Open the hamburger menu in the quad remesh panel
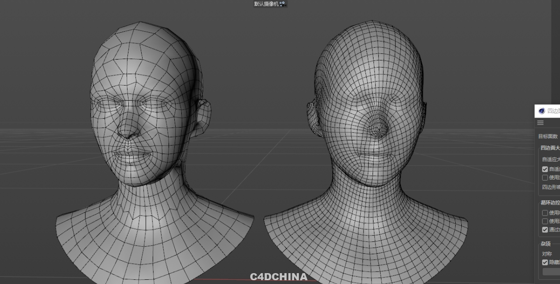This screenshot has width=560, height=284. [540, 122]
